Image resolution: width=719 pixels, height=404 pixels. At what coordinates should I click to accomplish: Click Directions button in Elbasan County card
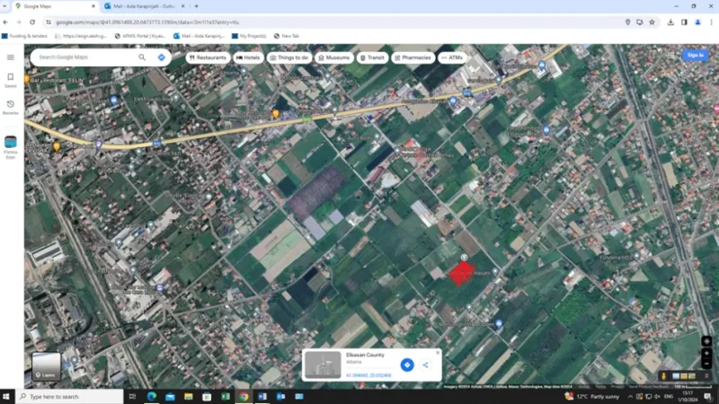407,364
